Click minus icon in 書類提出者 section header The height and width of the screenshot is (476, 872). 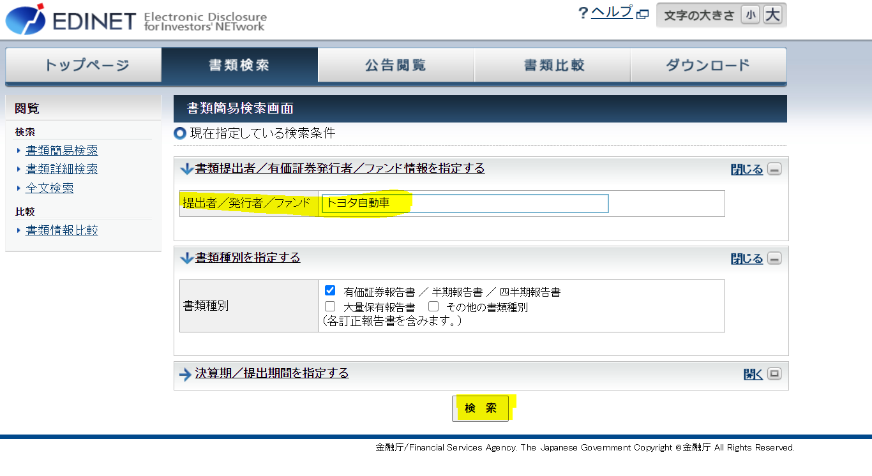tap(774, 169)
